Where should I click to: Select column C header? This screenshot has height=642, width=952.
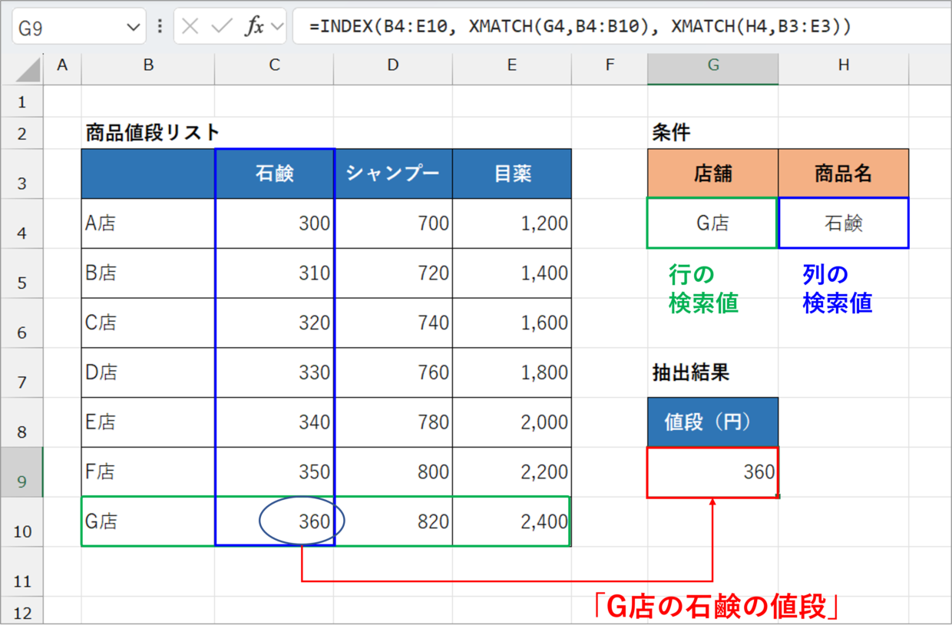point(274,66)
